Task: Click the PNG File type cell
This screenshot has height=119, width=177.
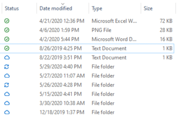Action: [101, 30]
